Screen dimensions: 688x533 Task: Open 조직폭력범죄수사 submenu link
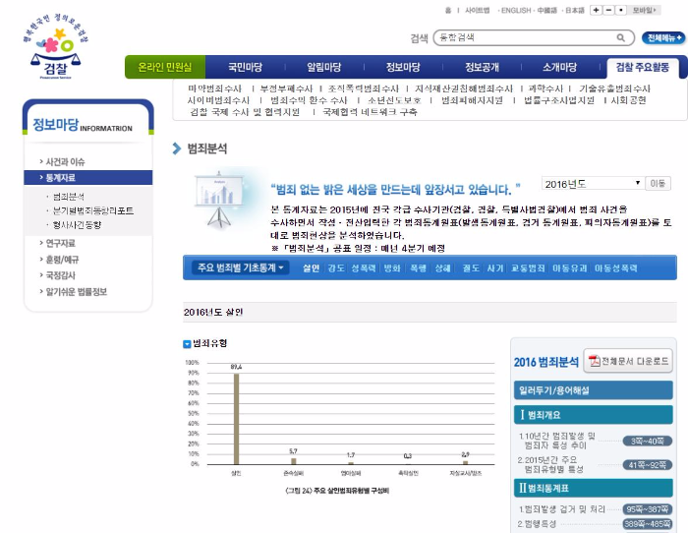coord(364,89)
